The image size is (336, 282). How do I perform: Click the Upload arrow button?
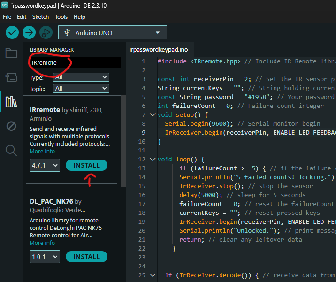click(x=29, y=32)
